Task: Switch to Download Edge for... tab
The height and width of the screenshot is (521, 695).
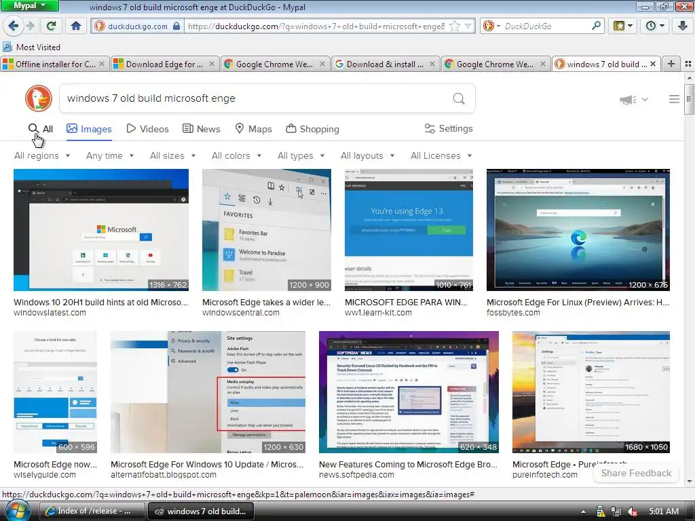Action: (165, 64)
